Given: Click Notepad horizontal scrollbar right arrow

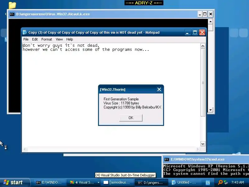Looking at the screenshot, I should coord(198,149).
